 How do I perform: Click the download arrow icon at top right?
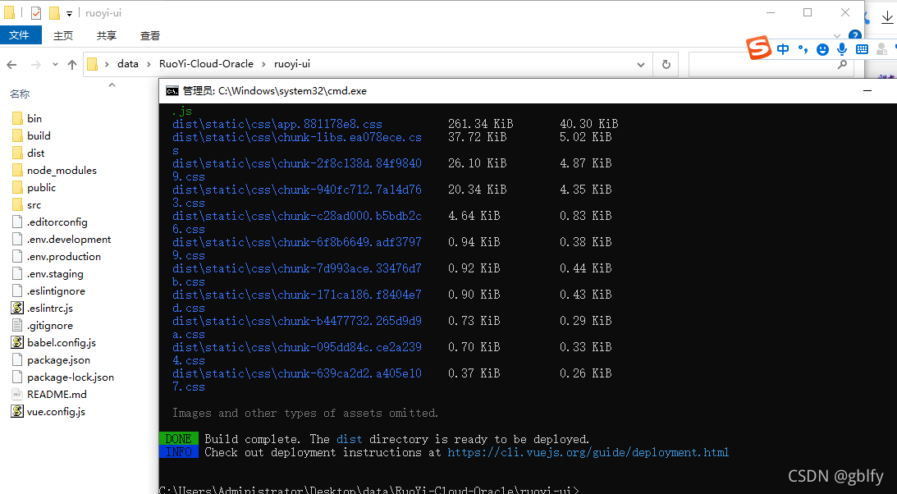click(x=886, y=18)
